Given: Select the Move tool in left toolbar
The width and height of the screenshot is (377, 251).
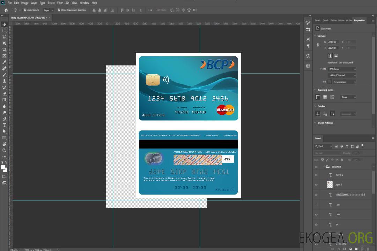Looking at the screenshot, I should point(4,24).
